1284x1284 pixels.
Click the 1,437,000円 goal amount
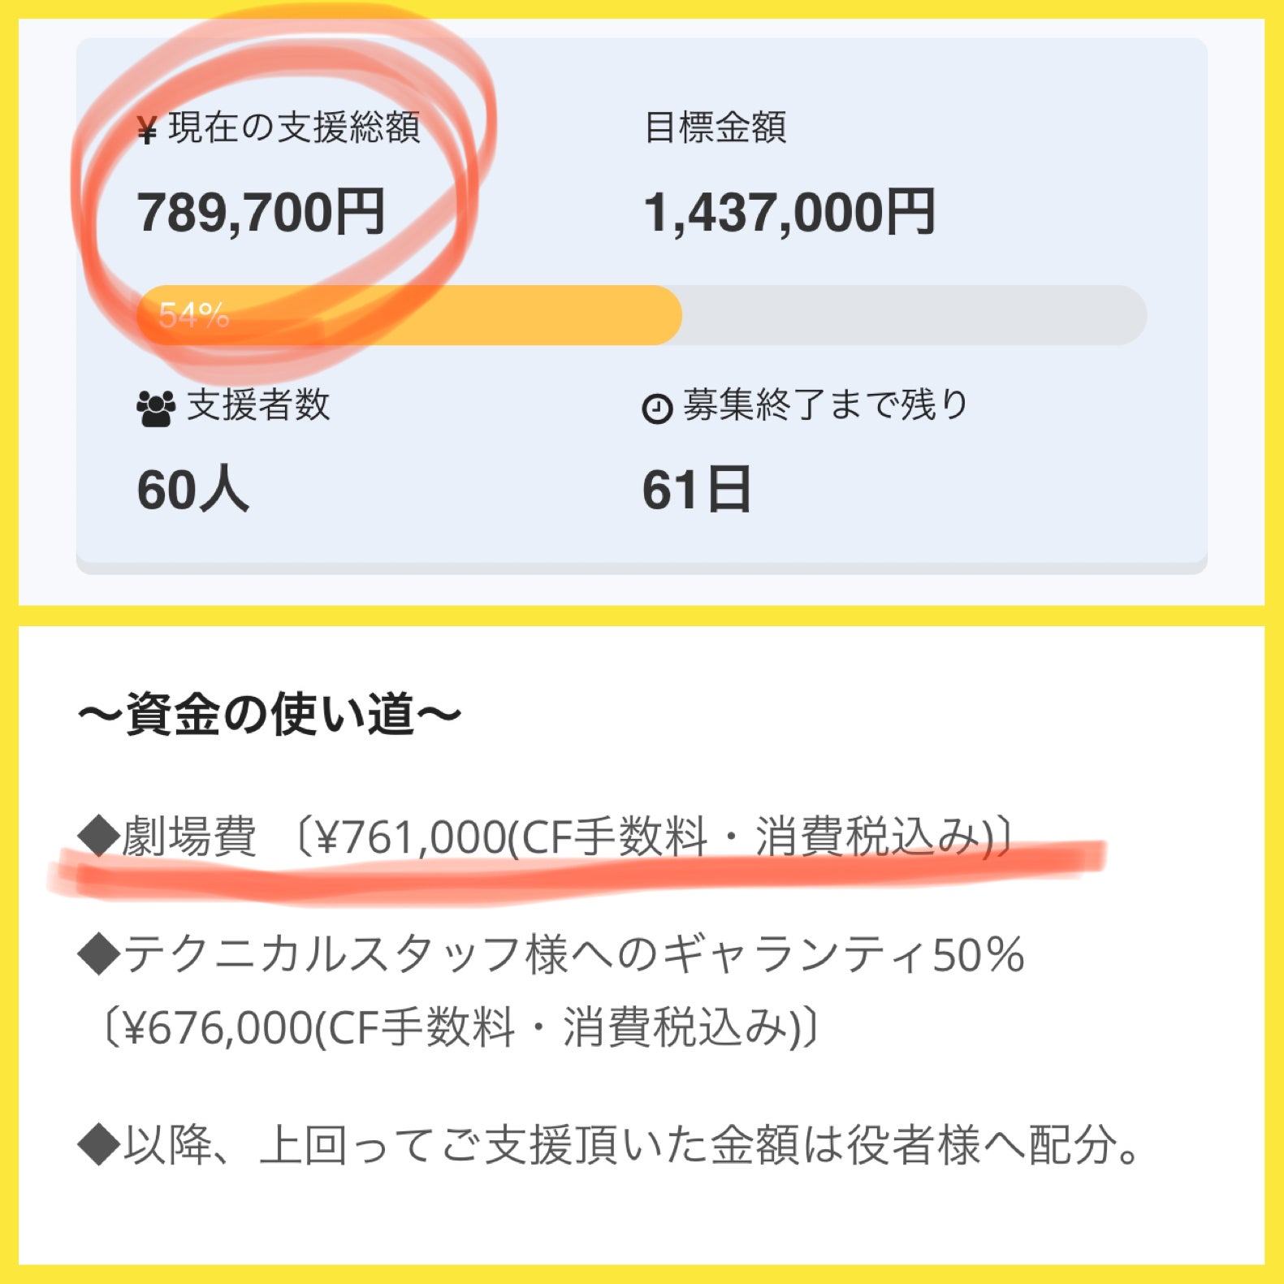789,213
